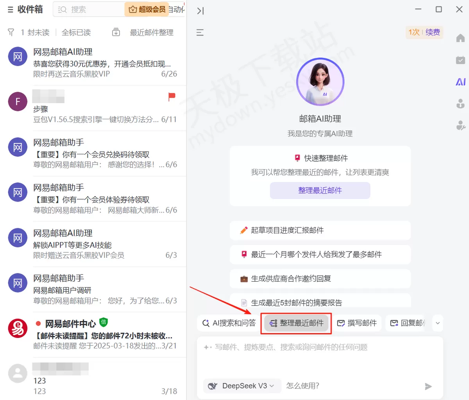Choose the 最近一个月哪个发件人给我发了最多邮件 suggestion
Screen dimensions: 469x400
pos(320,254)
